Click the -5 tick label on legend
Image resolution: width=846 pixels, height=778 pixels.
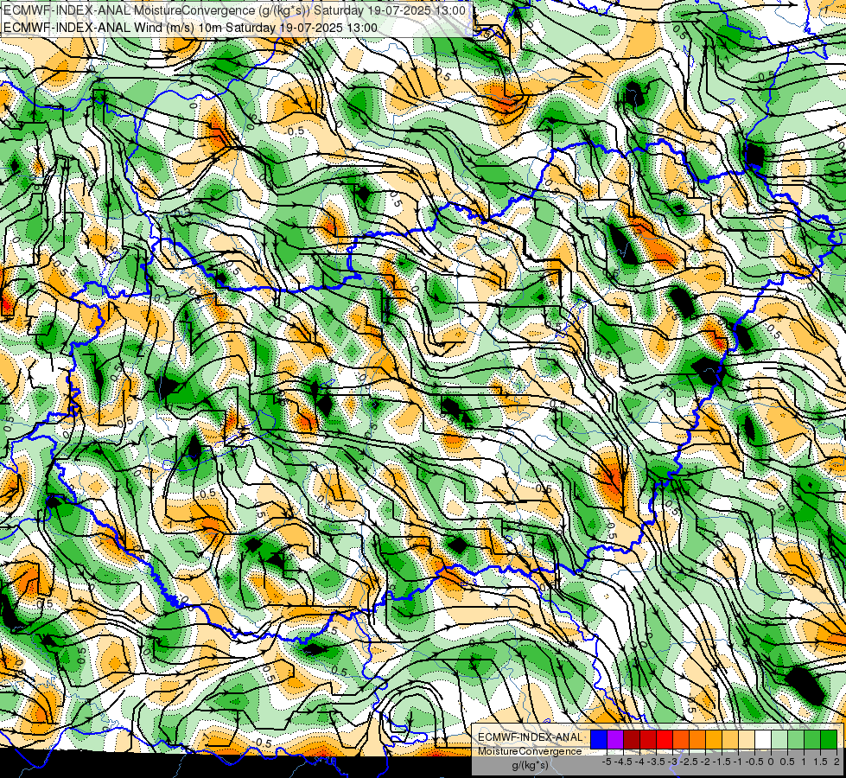[607, 762]
